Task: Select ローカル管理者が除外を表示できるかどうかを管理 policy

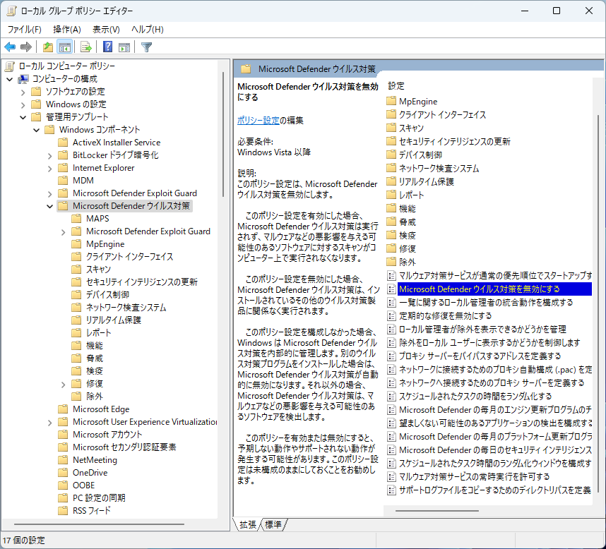Action: 482,330
